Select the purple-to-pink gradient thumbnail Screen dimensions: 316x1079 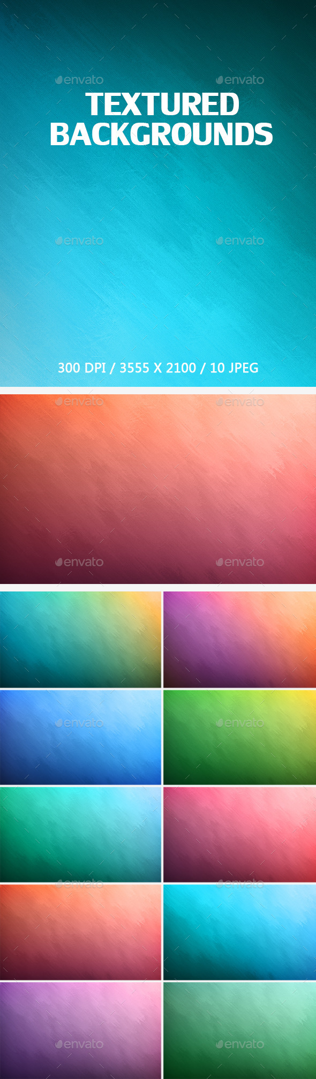click(x=80, y=1030)
